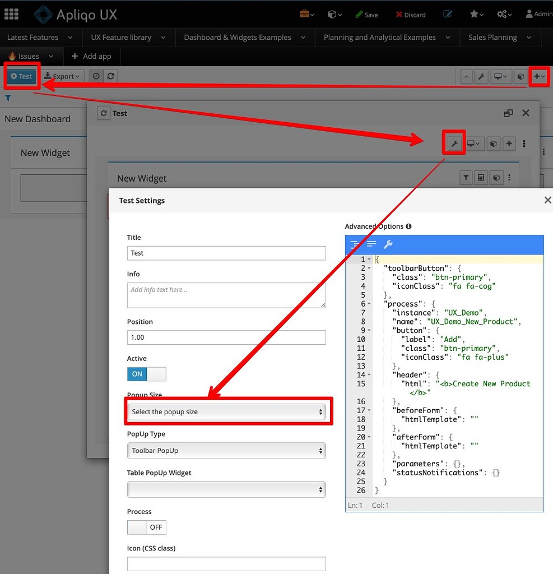Screen dimensions: 553x574
Task: Click the blue edit pencil icon in the top bar
Action: pyautogui.click(x=447, y=14)
